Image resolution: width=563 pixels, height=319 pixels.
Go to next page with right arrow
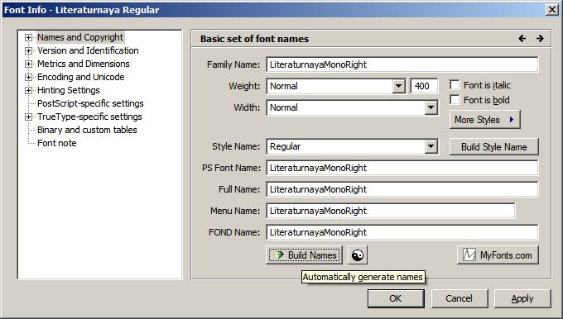click(540, 38)
